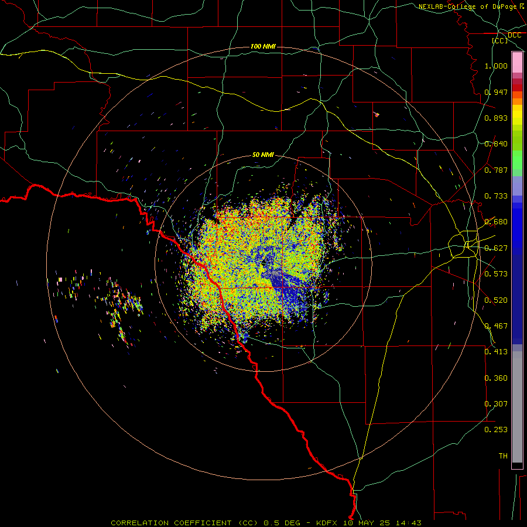Click the pink segment of the color bar
Screen dimensions: 527x527
pos(517,63)
